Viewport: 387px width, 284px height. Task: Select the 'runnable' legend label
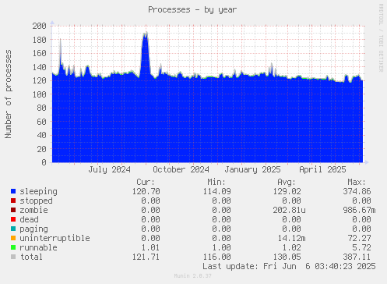[38, 247]
